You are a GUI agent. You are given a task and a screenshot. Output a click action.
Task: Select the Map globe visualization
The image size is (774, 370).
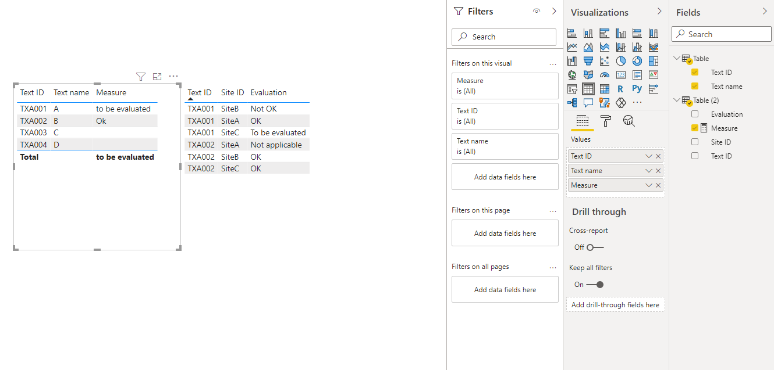point(572,75)
